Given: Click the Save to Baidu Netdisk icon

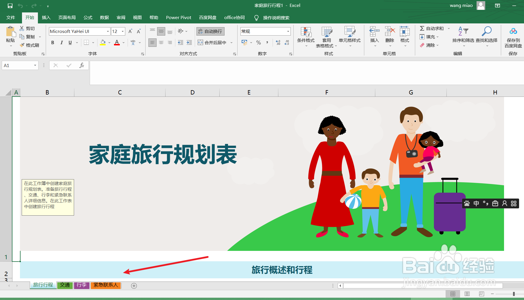Looking at the screenshot, I should [x=513, y=31].
